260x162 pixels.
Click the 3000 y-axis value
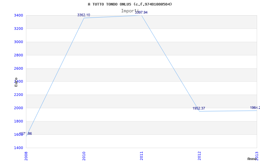pos(19,42)
